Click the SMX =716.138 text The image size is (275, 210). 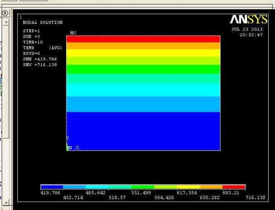[x=40, y=65]
